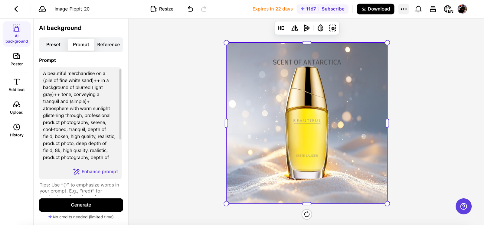This screenshot has width=484, height=225.
Task: Undo the last action
Action: tap(190, 9)
